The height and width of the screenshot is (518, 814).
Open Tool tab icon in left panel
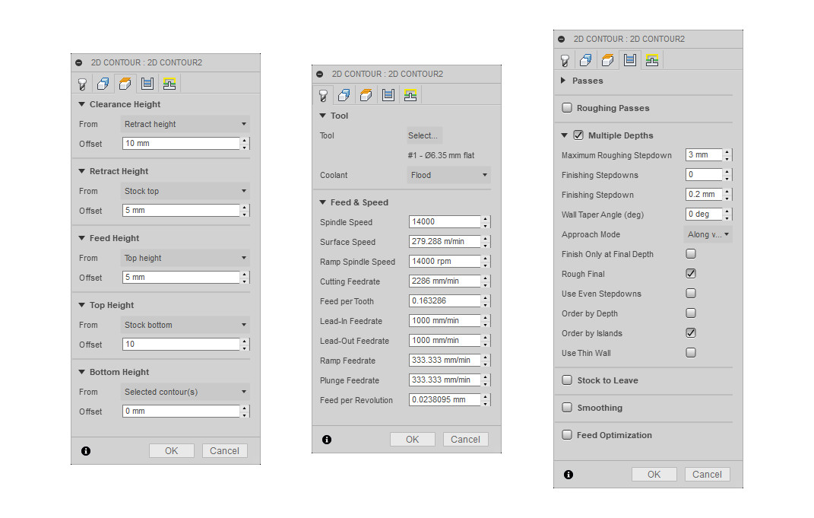[x=82, y=84]
